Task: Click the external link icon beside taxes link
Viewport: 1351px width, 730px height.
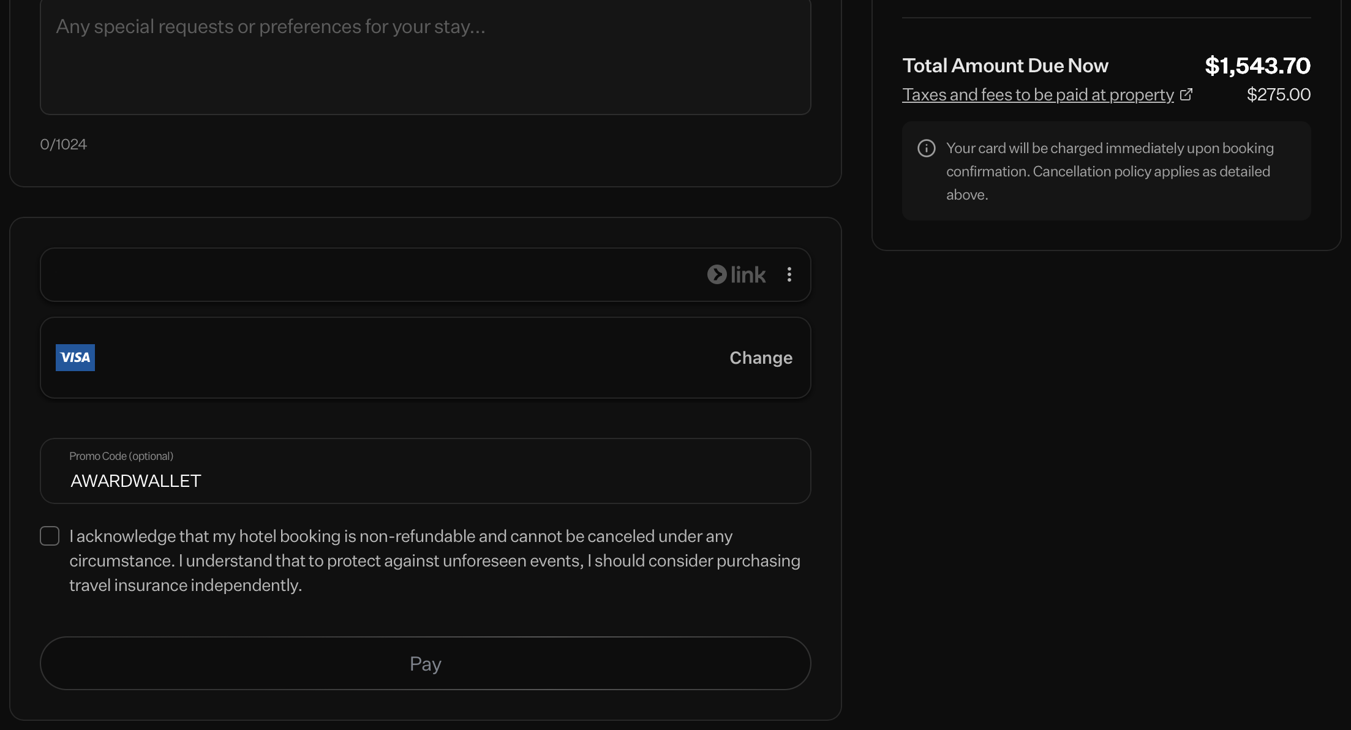Action: pyautogui.click(x=1187, y=94)
